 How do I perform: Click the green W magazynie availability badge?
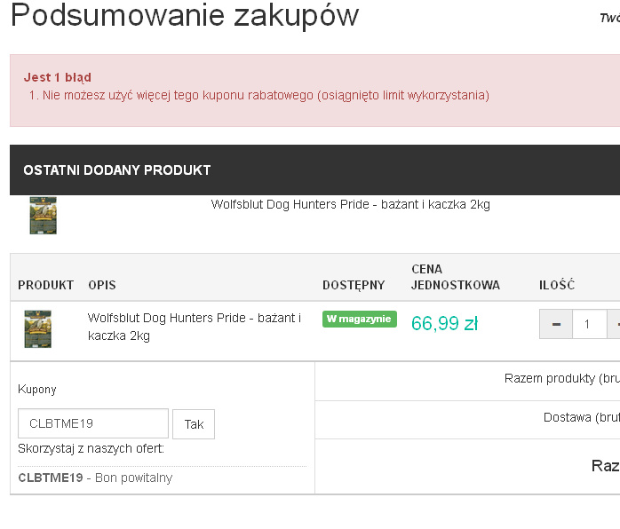click(360, 319)
